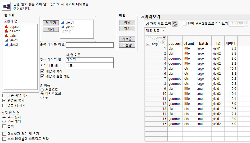Click the oil amt column header in preview
This screenshot has width=250, height=143.
[189, 43]
